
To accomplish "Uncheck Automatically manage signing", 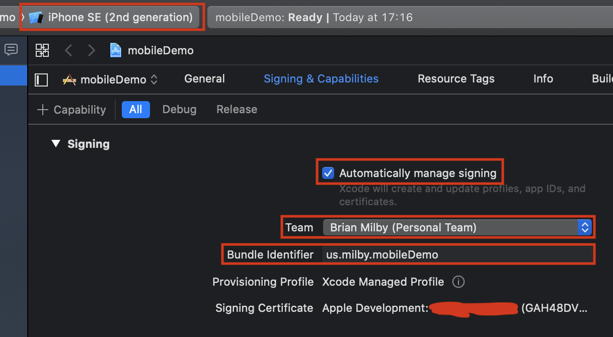I will click(328, 174).
